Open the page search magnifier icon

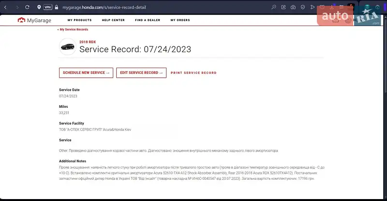(x=274, y=7)
